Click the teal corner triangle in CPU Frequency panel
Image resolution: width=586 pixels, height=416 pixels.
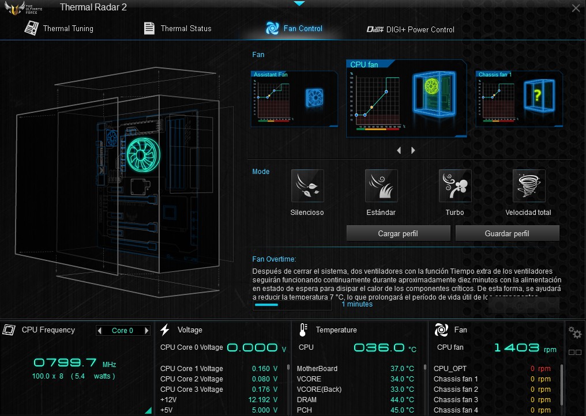[x=149, y=410]
